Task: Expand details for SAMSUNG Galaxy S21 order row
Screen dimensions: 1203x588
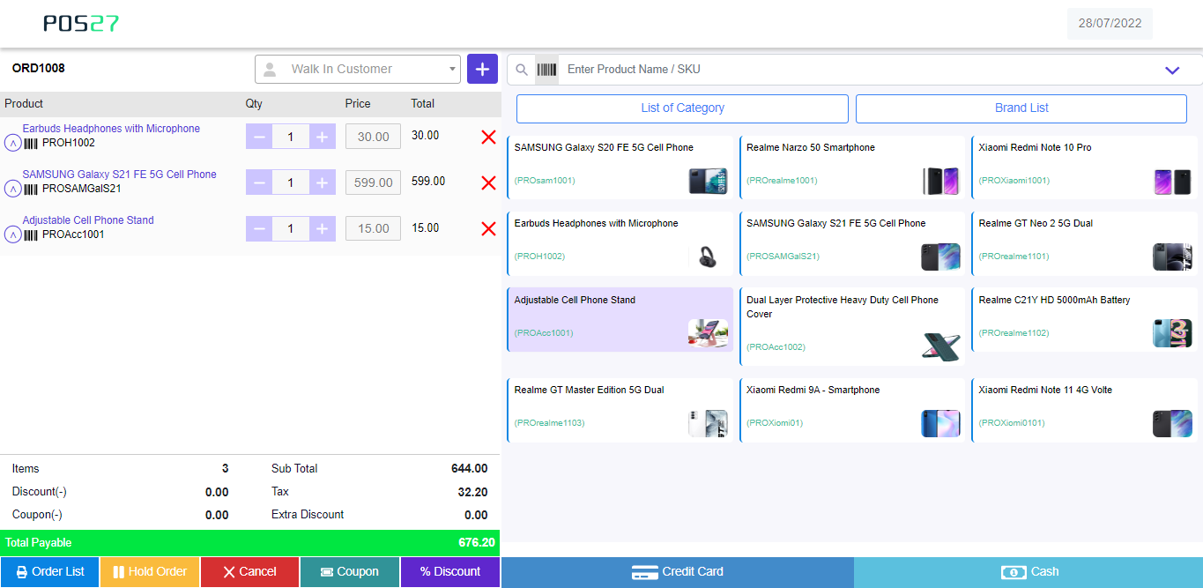Action: coord(12,189)
